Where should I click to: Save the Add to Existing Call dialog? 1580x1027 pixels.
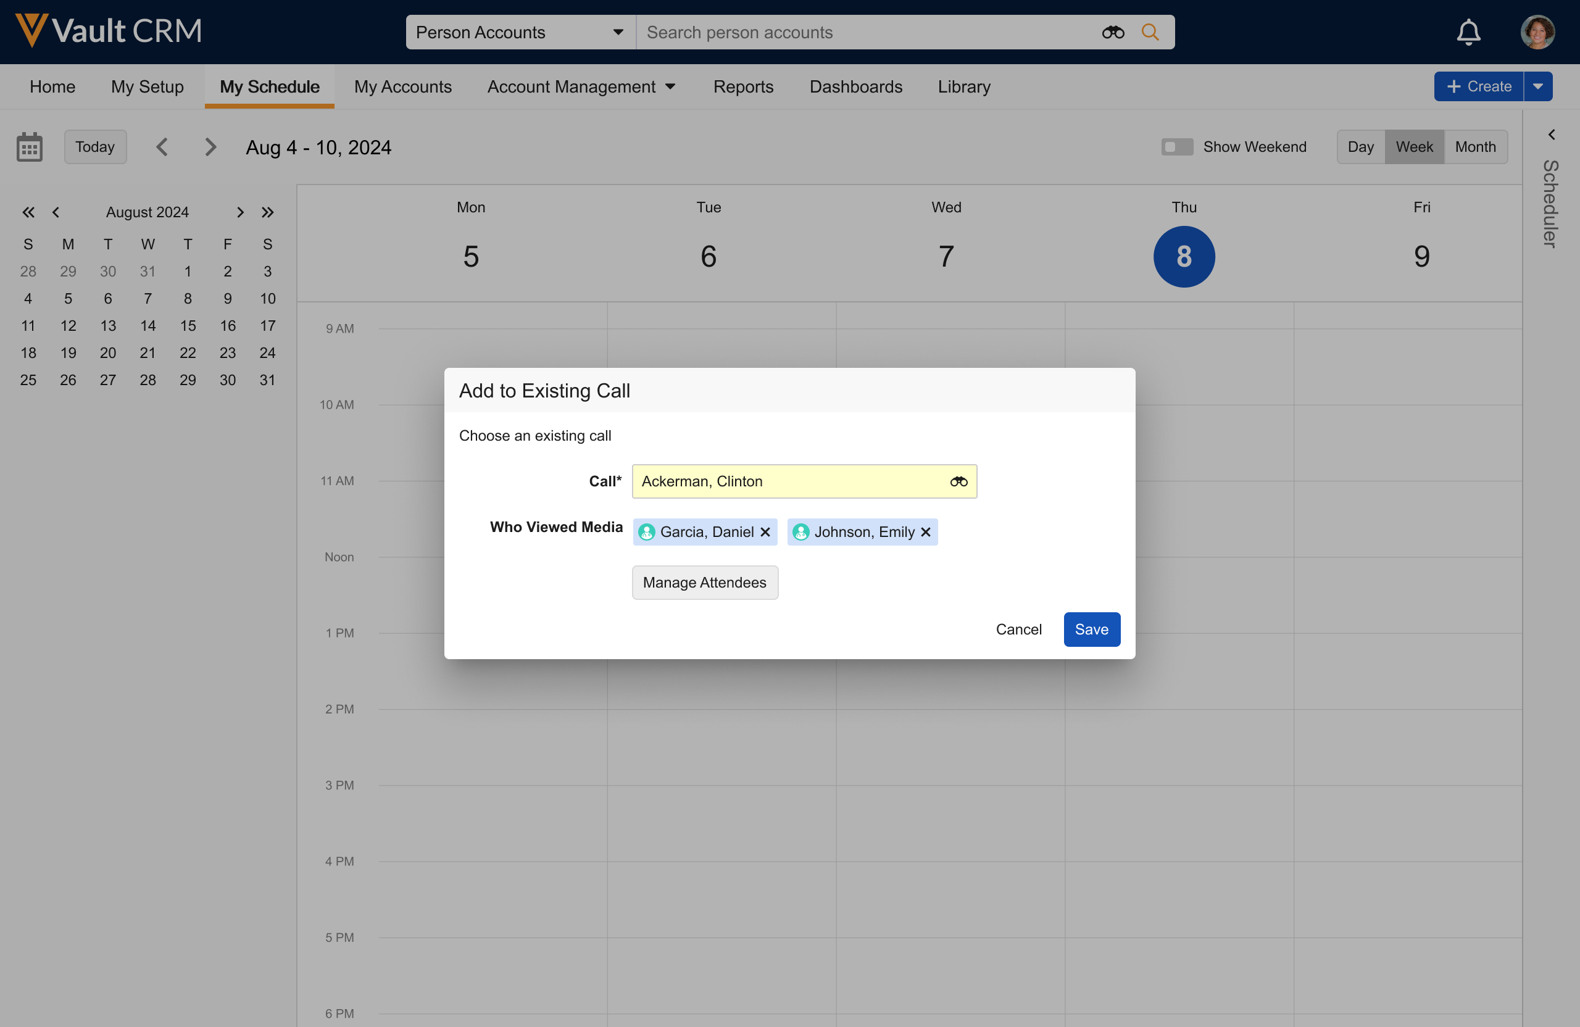[1091, 629]
